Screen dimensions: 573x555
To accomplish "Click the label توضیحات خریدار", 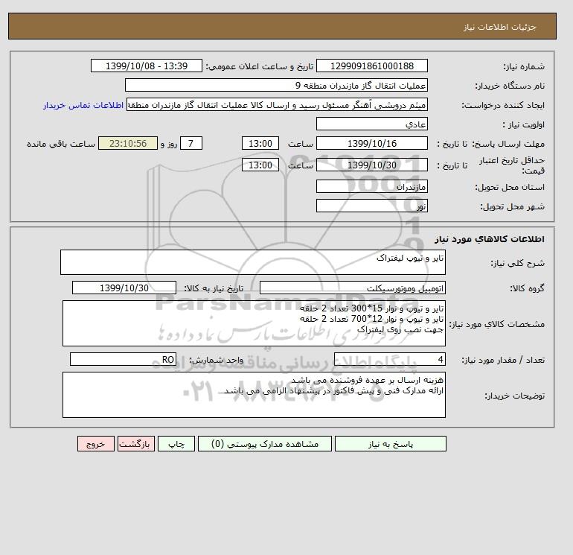I will pos(514,396).
